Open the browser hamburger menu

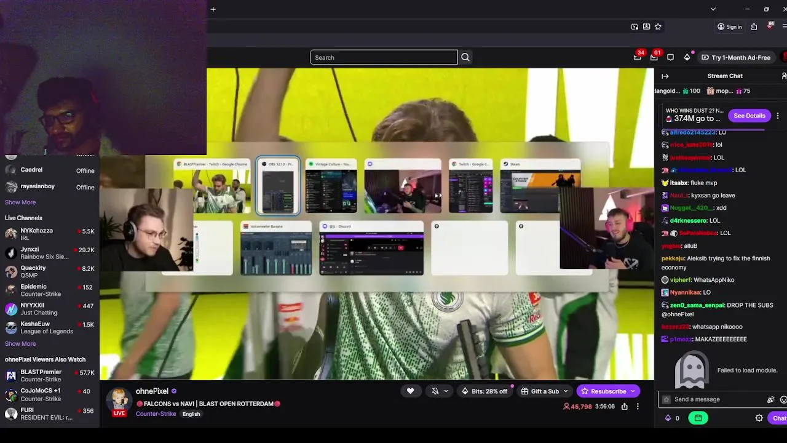click(x=785, y=26)
